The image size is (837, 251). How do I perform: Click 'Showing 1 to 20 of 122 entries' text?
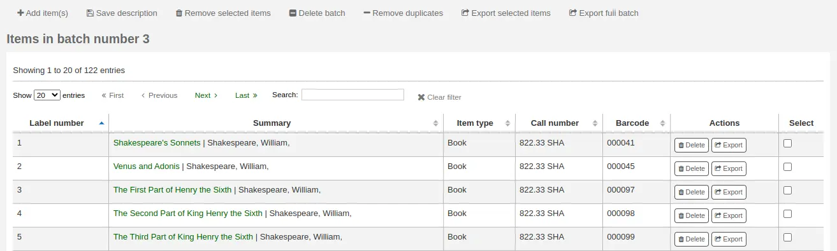pyautogui.click(x=69, y=71)
